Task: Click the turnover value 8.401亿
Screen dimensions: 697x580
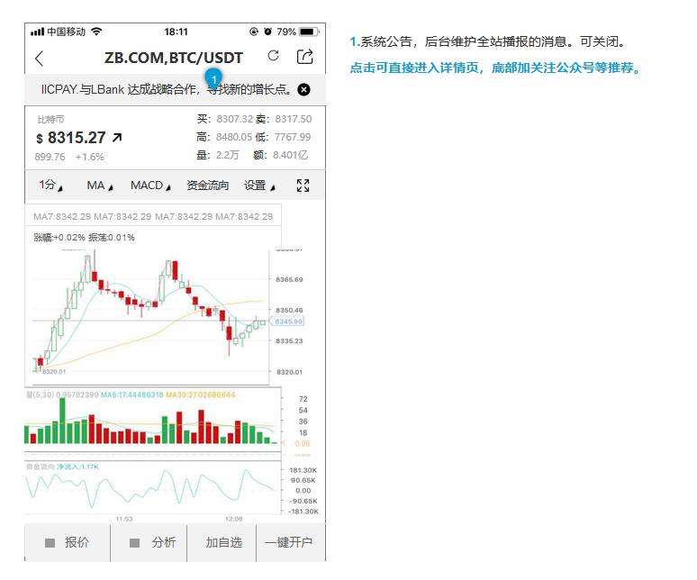Action: pyautogui.click(x=290, y=155)
